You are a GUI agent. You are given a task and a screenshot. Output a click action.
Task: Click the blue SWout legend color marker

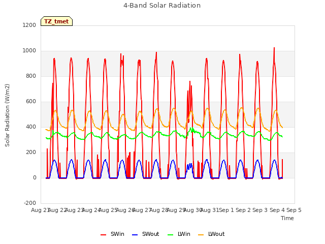point(135,235)
